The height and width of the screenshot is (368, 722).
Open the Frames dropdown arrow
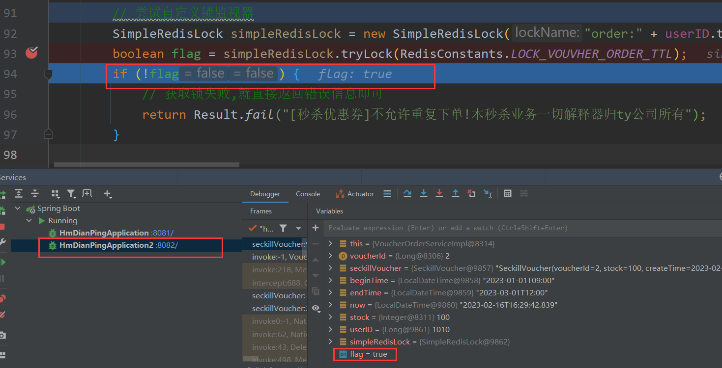(298, 229)
